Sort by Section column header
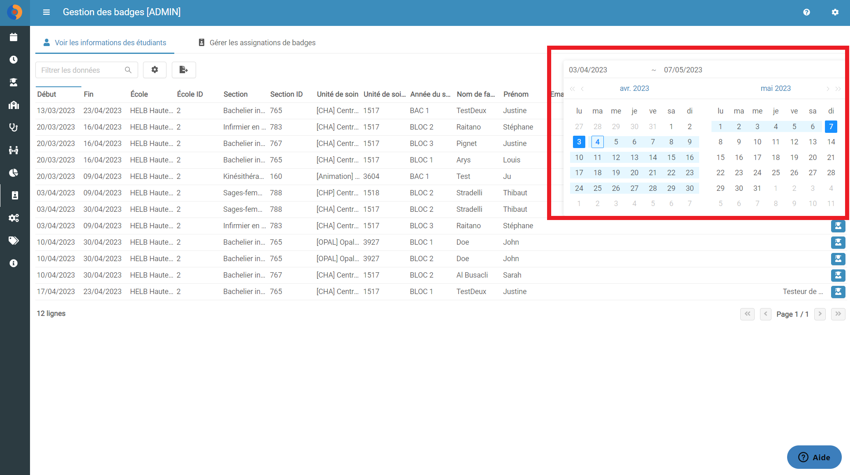The width and height of the screenshot is (850, 475). tap(236, 94)
